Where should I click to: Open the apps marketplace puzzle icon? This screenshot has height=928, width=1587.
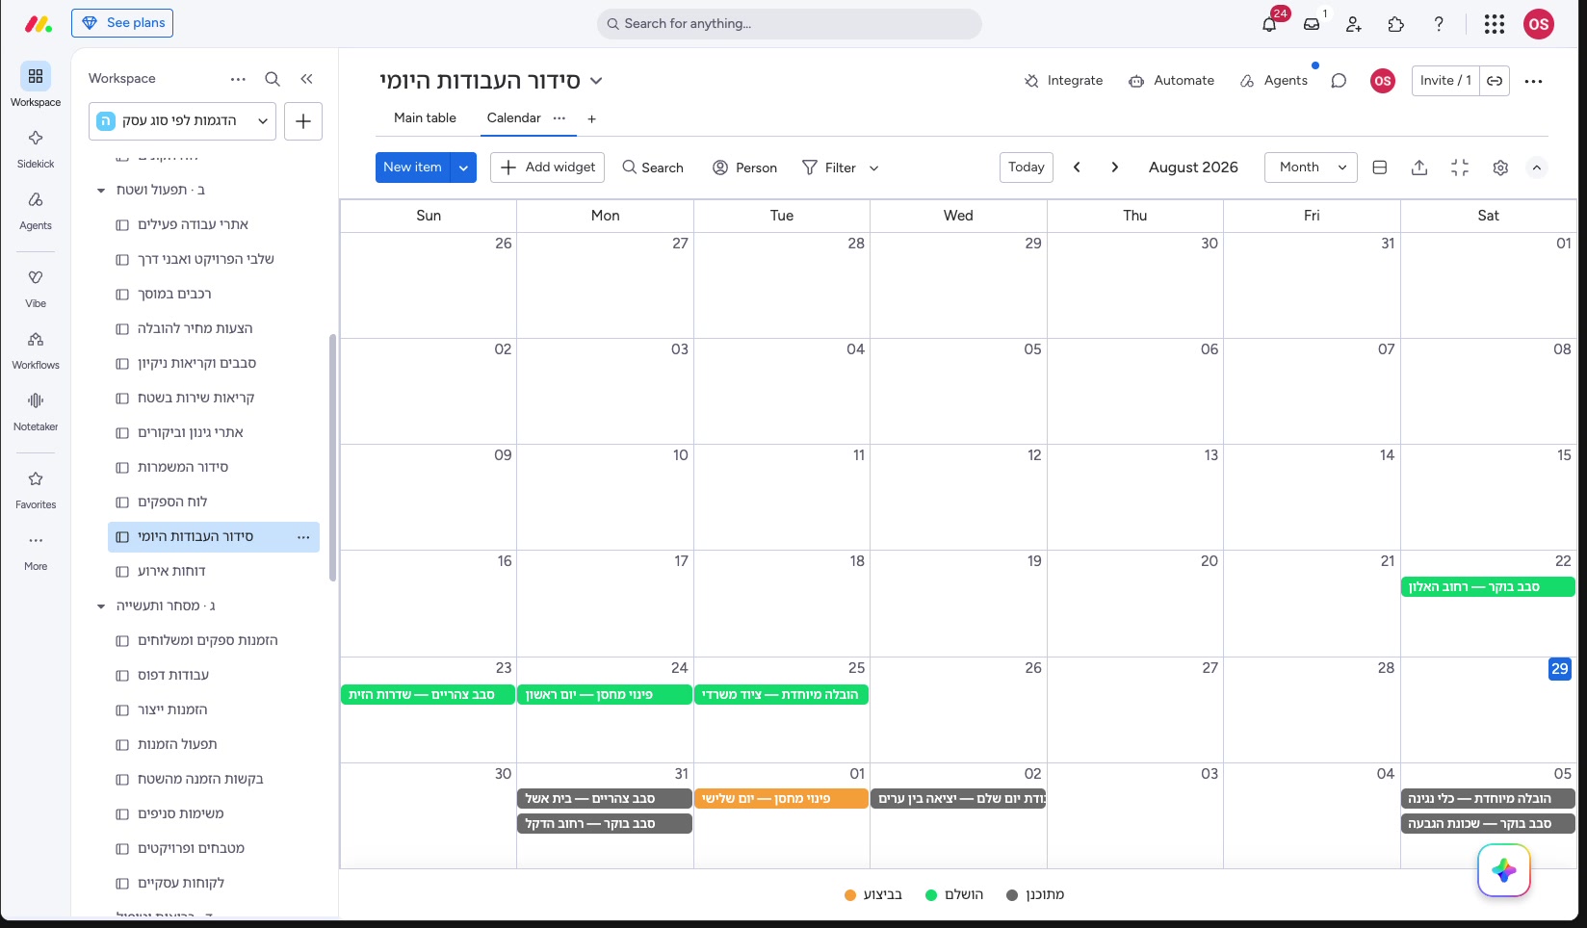(x=1396, y=24)
